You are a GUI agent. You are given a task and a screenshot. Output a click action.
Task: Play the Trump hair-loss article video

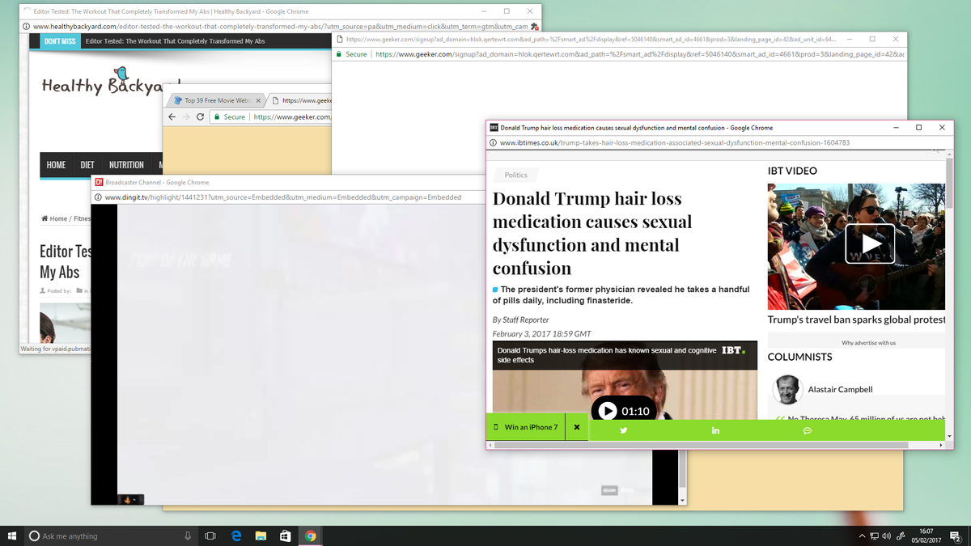click(608, 411)
